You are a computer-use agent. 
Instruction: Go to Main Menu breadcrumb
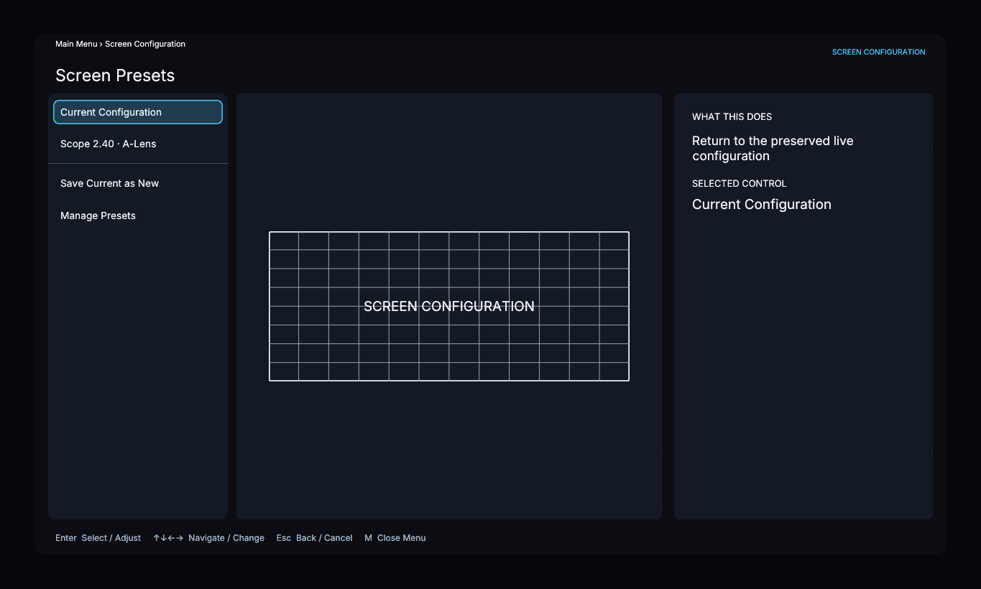[x=76, y=44]
